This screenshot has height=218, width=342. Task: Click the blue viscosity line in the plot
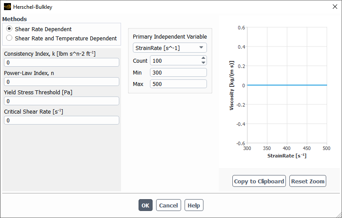287,85
